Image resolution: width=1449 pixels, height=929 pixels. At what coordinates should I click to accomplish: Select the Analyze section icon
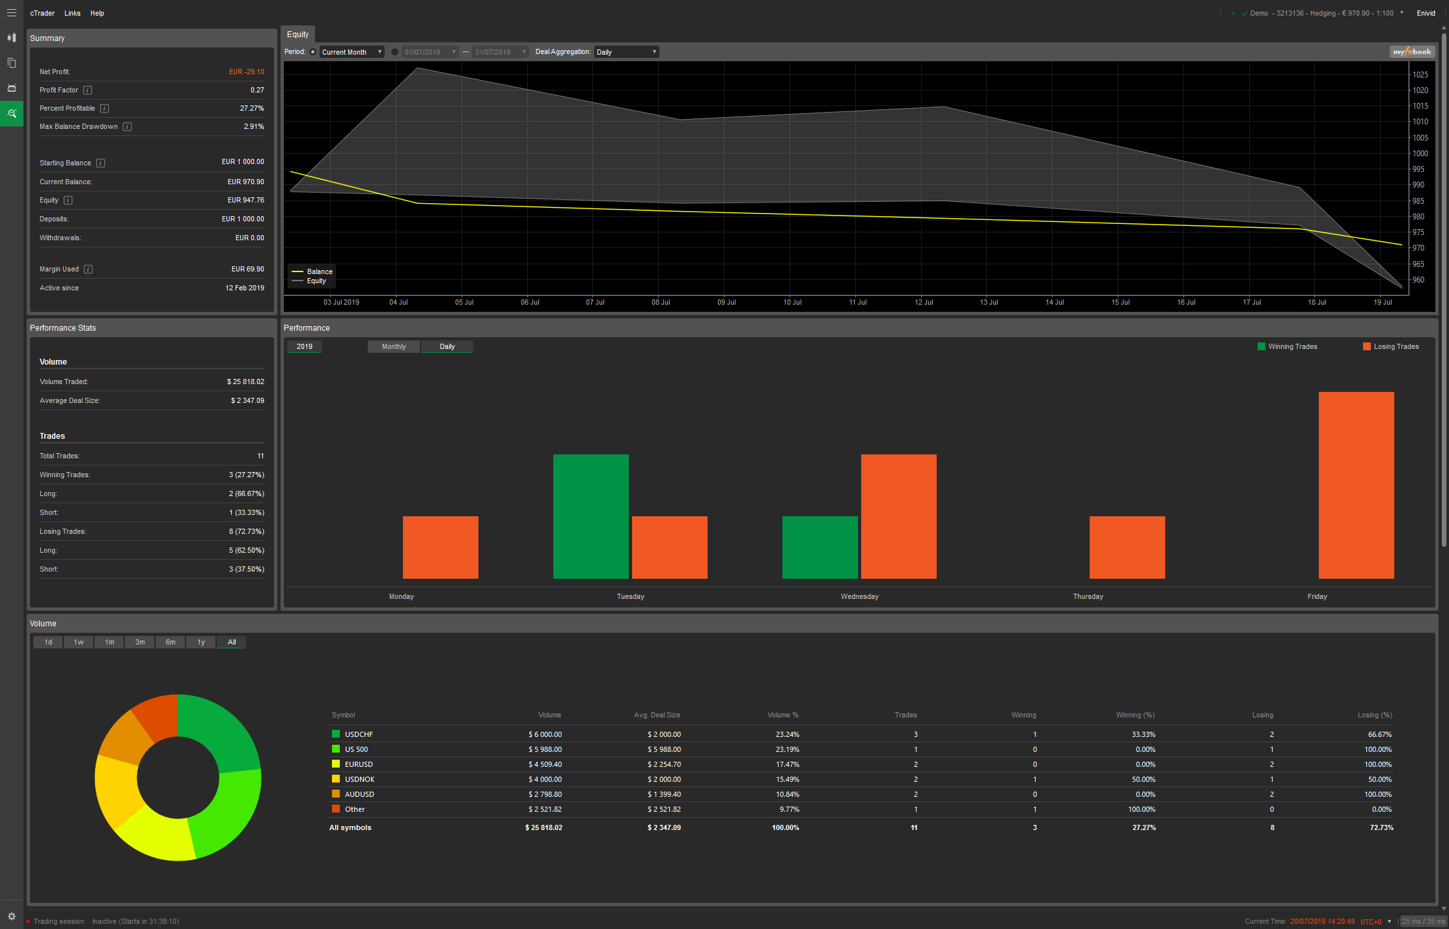[x=12, y=113]
